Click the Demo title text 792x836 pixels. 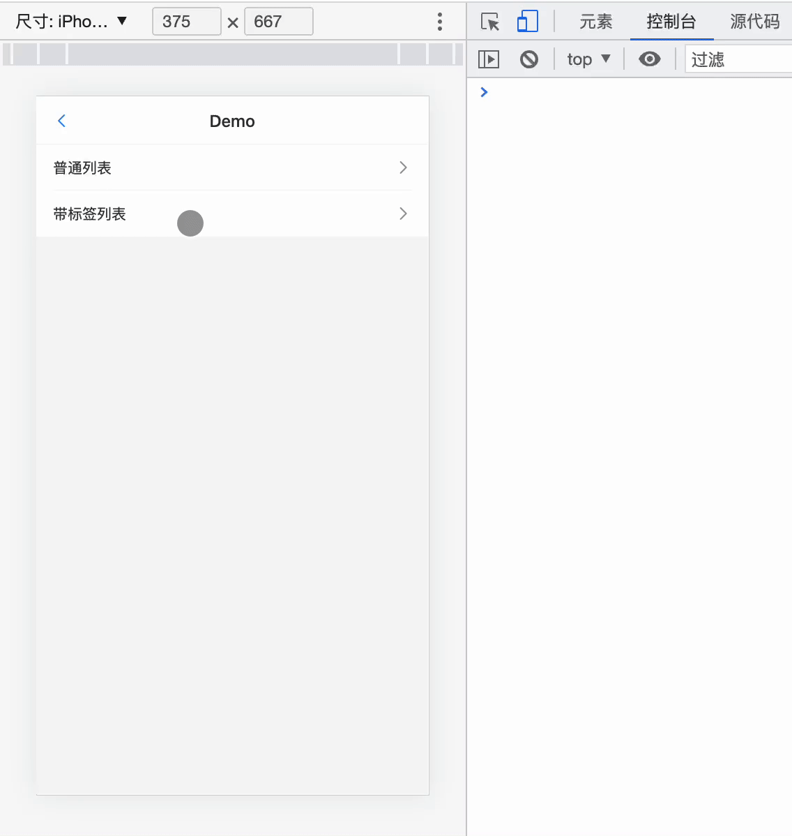pyautogui.click(x=232, y=121)
